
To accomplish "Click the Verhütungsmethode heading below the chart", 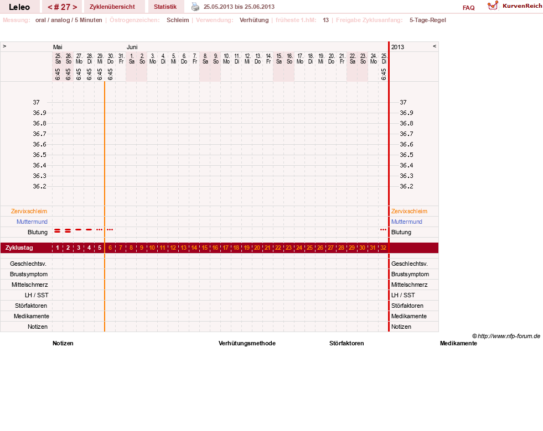I will click(x=247, y=343).
